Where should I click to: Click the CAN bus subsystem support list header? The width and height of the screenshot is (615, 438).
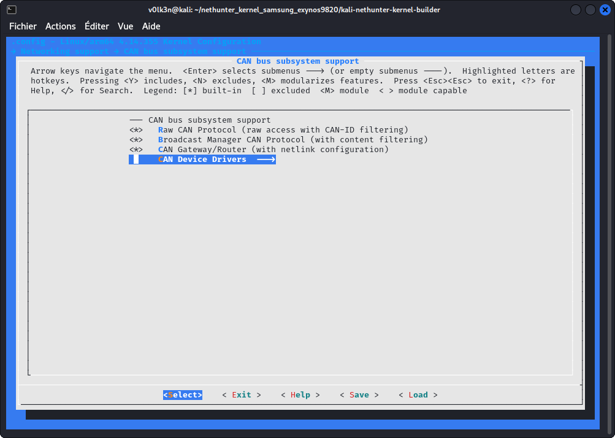[x=208, y=120]
